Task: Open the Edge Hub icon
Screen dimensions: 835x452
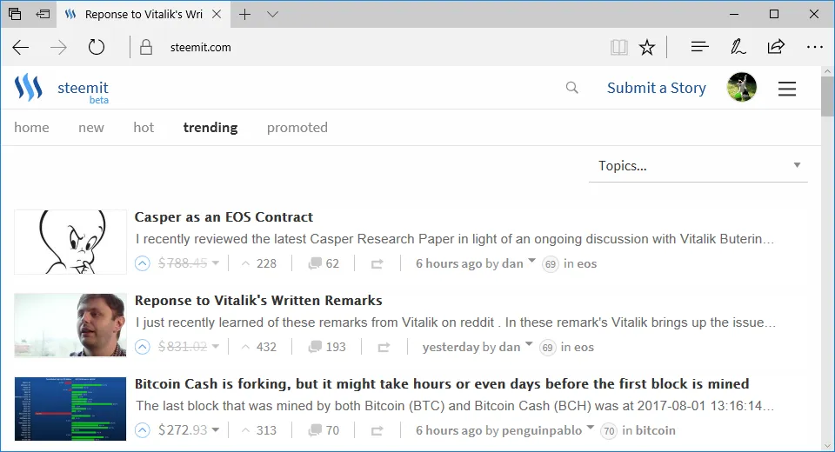Action: tap(699, 48)
